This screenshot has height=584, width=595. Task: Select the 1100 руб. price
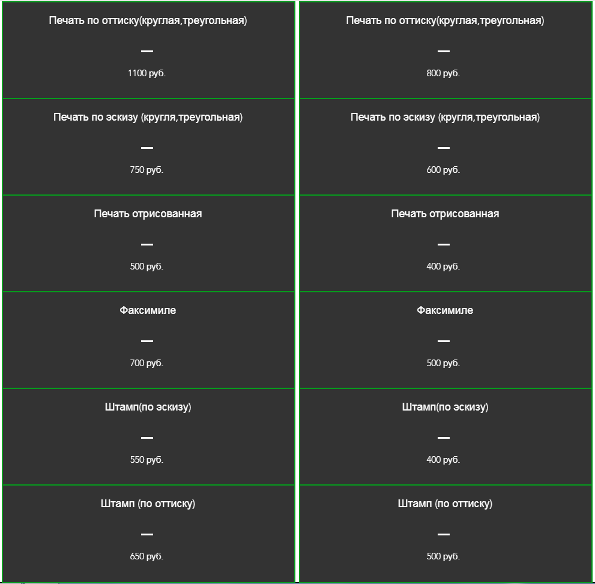point(146,73)
